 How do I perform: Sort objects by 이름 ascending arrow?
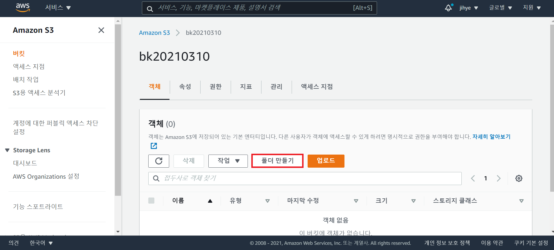tap(210, 201)
